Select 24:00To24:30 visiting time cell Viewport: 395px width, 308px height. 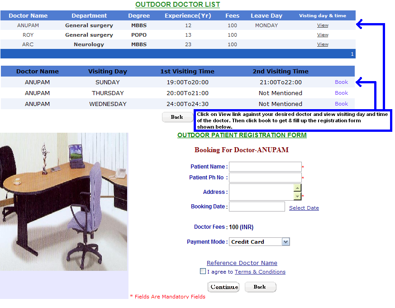[x=187, y=104]
